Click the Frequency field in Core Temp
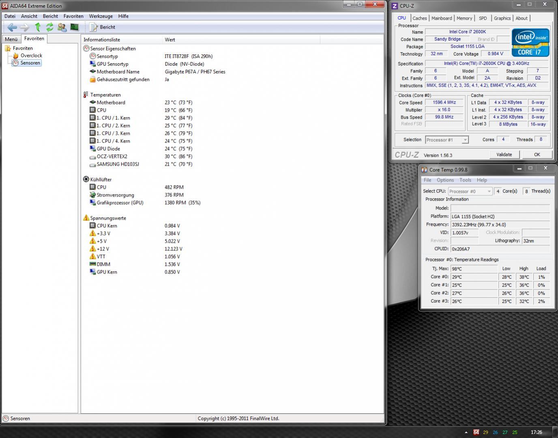This screenshot has width=558, height=438. coord(500,224)
